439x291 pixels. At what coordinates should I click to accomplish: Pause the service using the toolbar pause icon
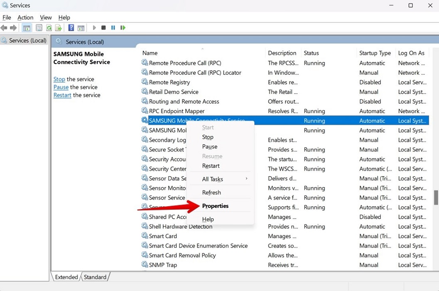point(113,27)
